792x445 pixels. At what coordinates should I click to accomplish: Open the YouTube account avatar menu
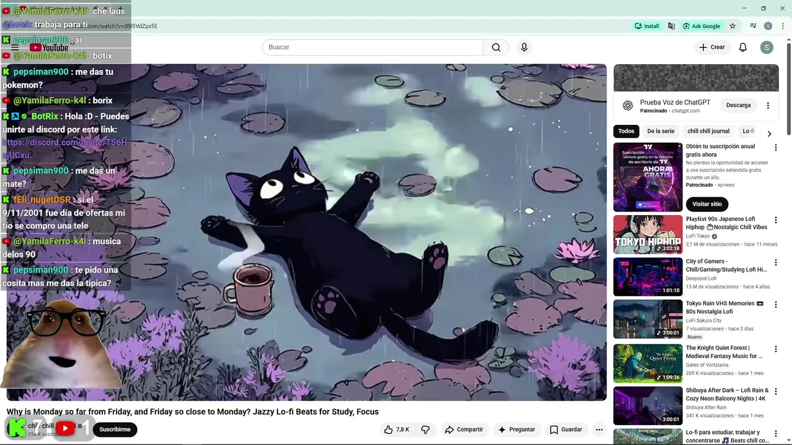767,48
